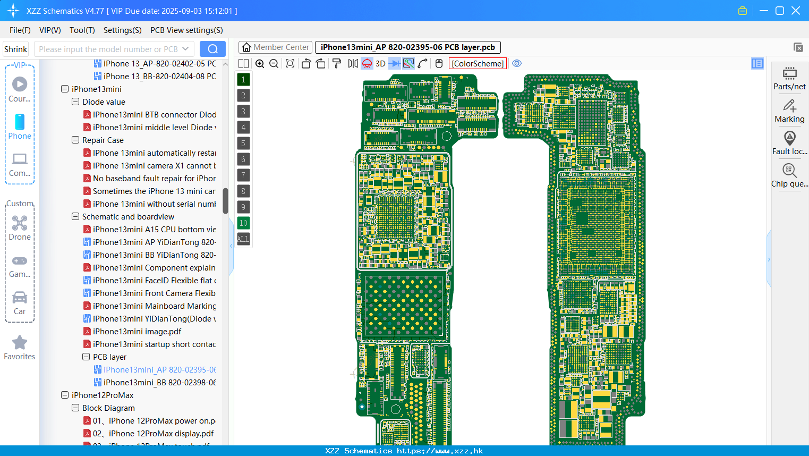The width and height of the screenshot is (809, 456).
Task: Select the paint roller tool
Action: pos(336,64)
